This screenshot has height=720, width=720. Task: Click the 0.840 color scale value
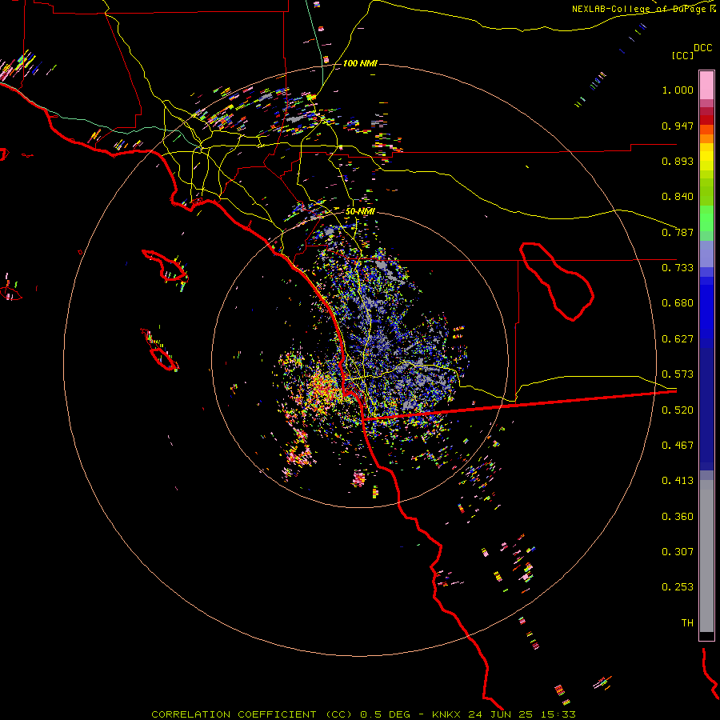pyautogui.click(x=678, y=197)
